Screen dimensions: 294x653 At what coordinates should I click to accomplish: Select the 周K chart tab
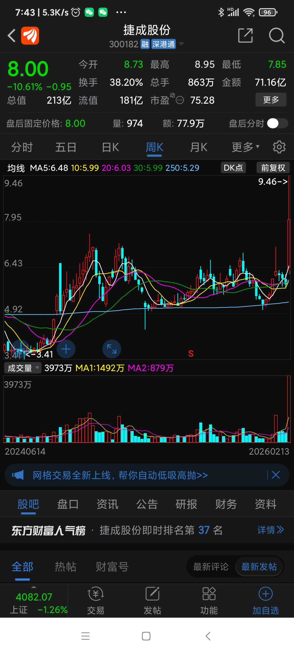154,147
